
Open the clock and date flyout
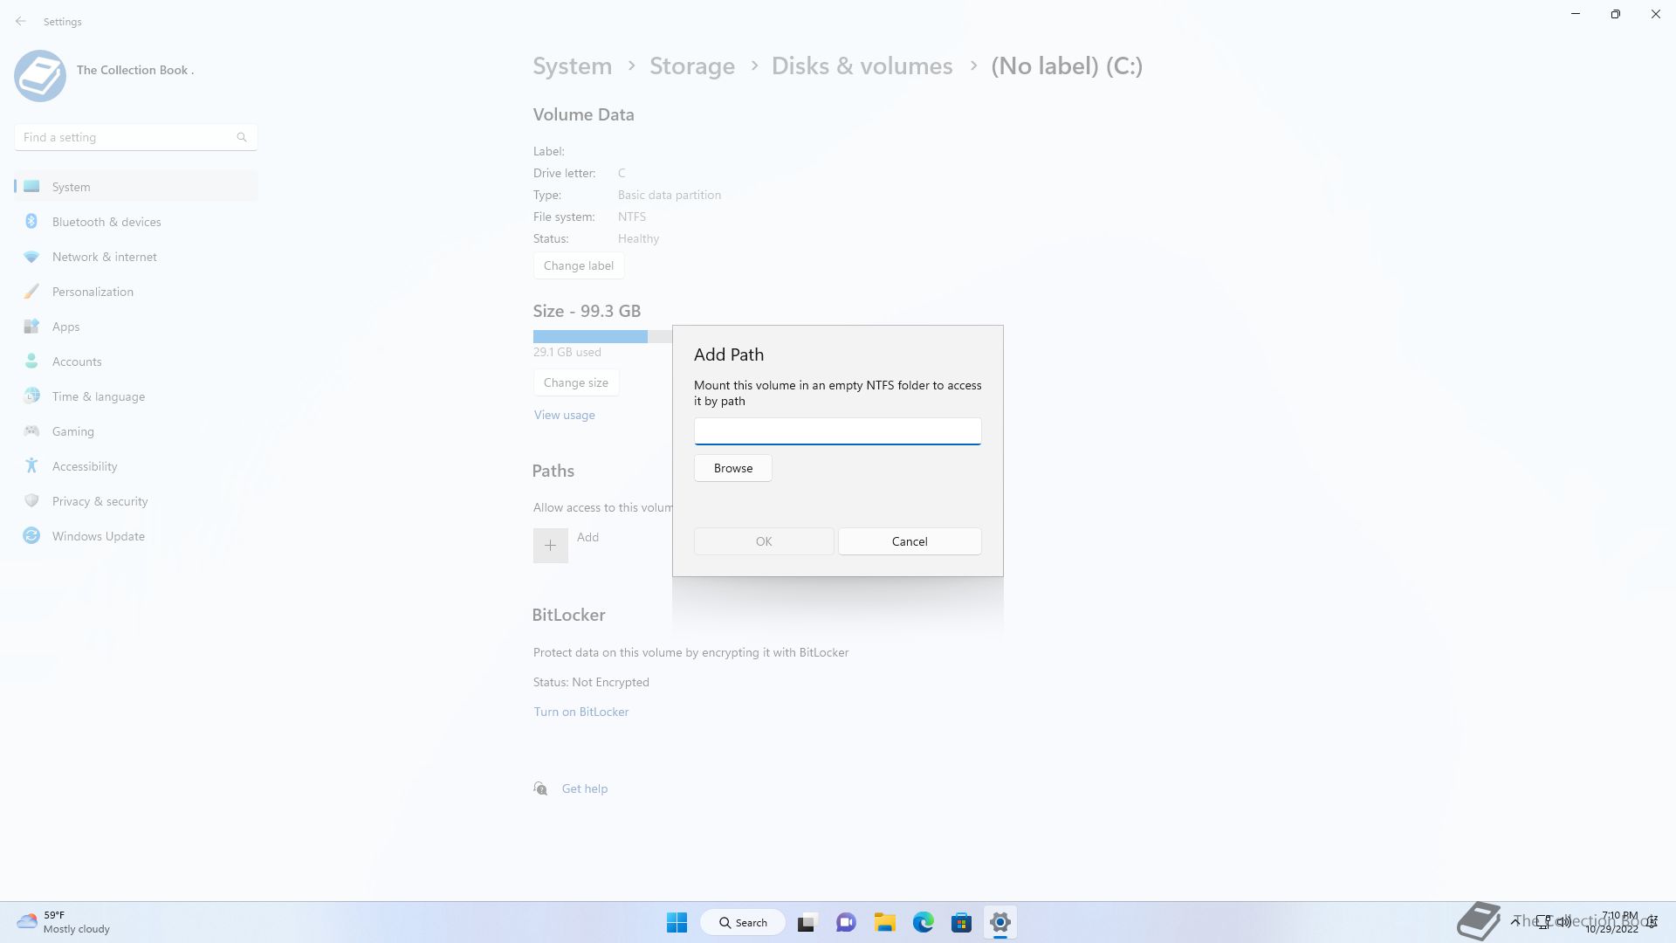[x=1612, y=922]
